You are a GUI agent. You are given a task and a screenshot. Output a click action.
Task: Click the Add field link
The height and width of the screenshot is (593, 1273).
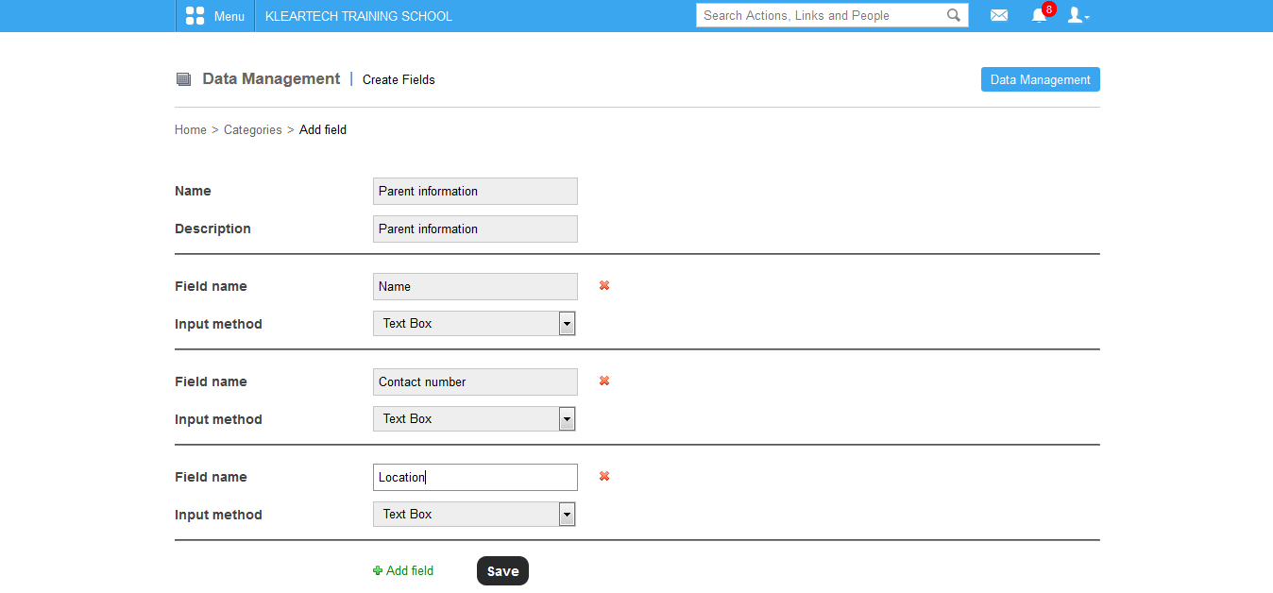point(403,570)
